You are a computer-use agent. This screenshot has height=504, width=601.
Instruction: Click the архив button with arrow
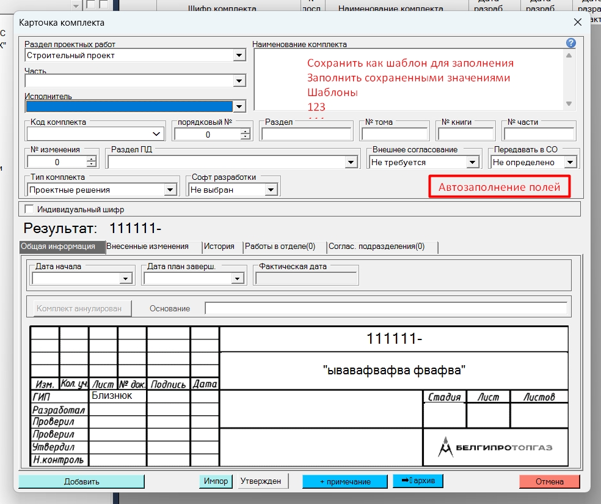tap(418, 481)
